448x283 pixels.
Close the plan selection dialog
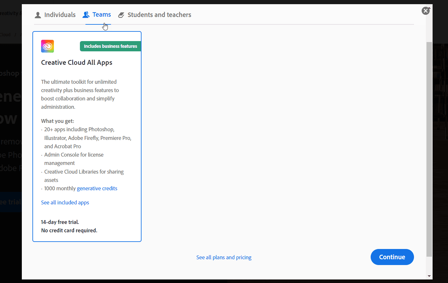click(x=426, y=11)
